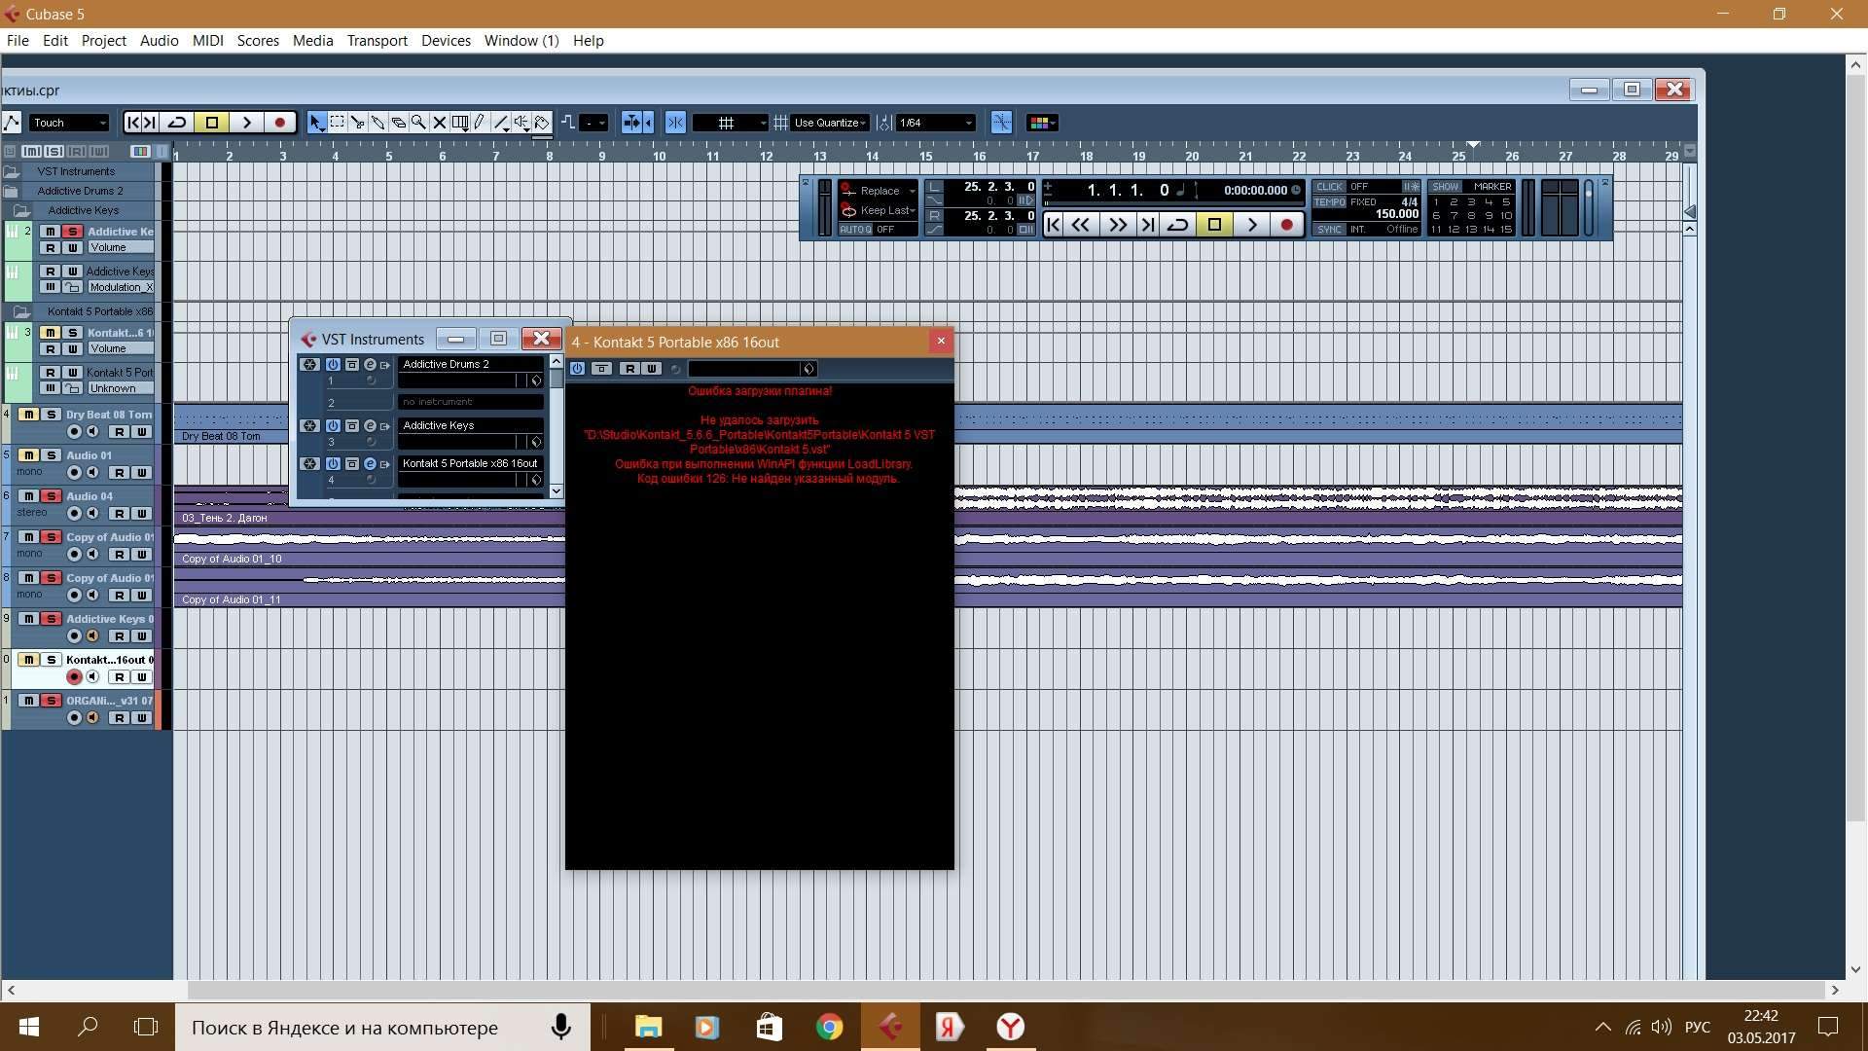This screenshot has height=1051, width=1868.
Task: Open the track color palette selector
Action: pos(1041,123)
